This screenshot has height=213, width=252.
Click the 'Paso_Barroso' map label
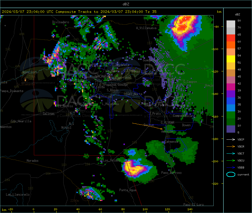(x=171, y=173)
